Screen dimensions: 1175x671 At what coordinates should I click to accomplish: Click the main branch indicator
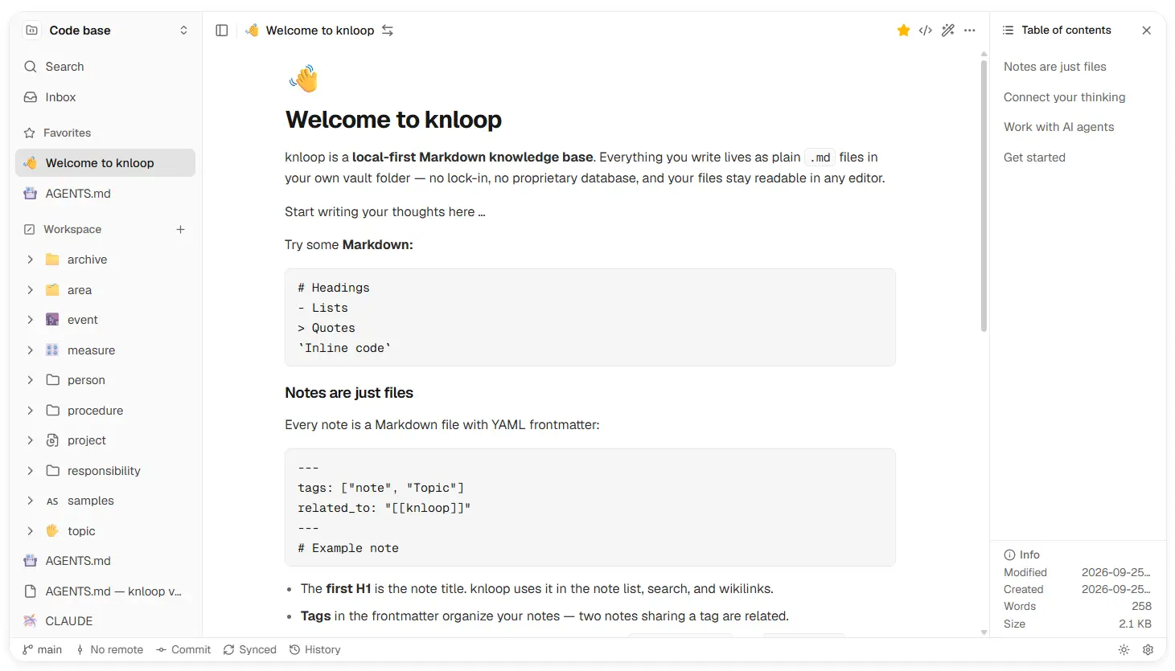tap(43, 650)
